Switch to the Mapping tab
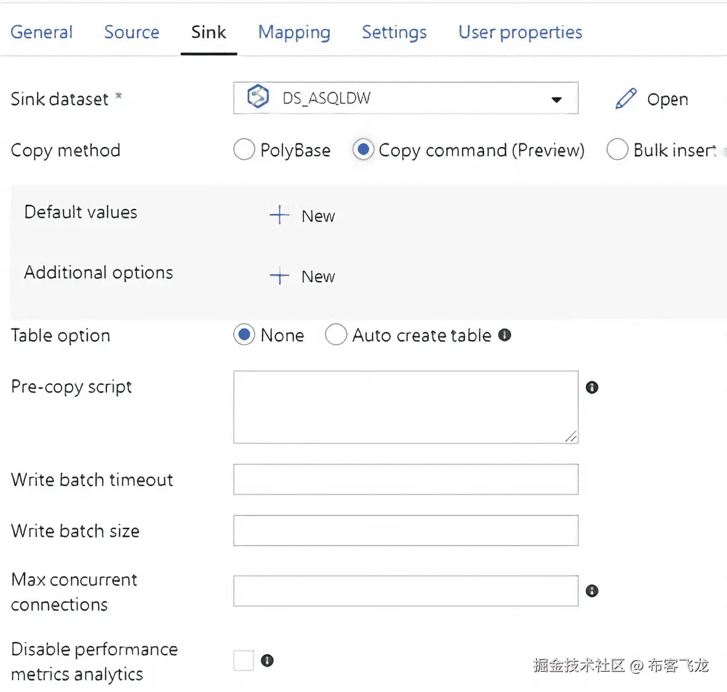 coord(294,32)
